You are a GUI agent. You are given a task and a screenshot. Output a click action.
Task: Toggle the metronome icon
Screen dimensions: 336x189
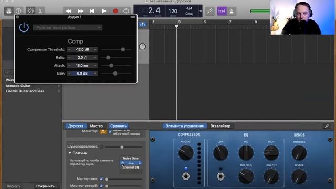click(x=232, y=11)
